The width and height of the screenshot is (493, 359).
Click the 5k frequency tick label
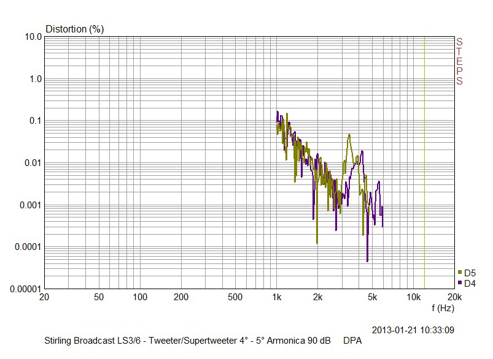pyautogui.click(x=372, y=297)
